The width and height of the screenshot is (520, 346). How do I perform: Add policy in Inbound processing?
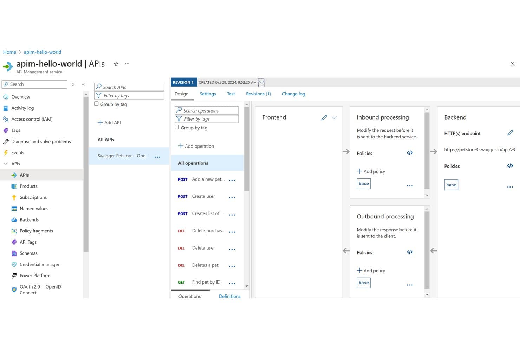click(x=371, y=171)
